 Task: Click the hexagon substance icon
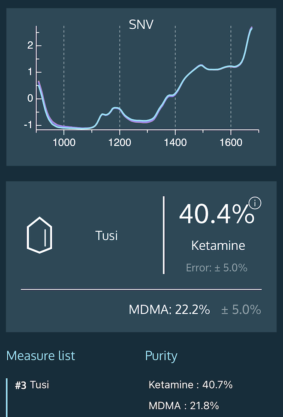point(39,235)
